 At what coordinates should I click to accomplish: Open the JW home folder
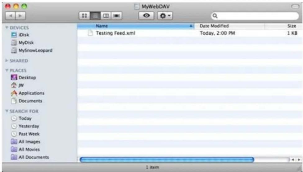[17, 85]
